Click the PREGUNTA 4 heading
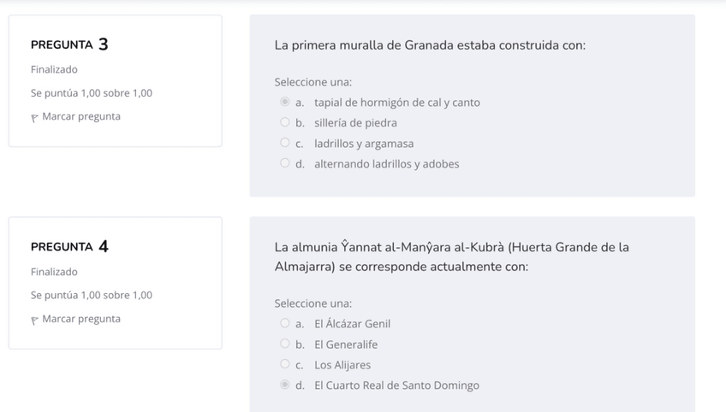The height and width of the screenshot is (412, 726). (69, 247)
